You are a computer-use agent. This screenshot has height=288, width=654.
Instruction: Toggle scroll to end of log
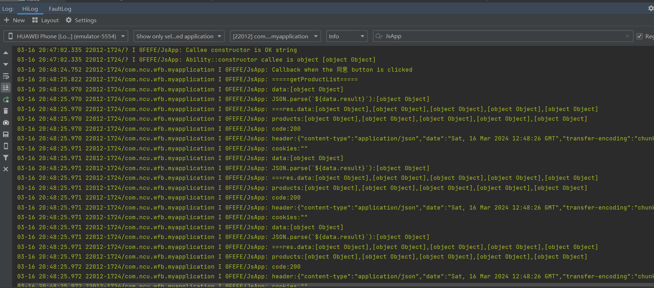[x=6, y=87]
